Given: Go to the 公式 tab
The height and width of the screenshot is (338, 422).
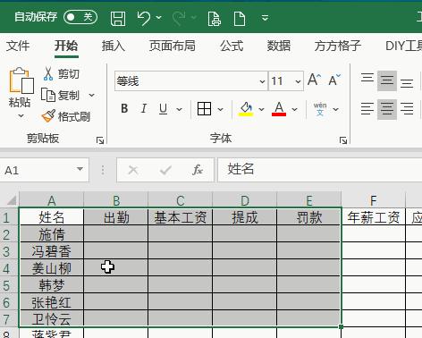Looking at the screenshot, I should [x=232, y=46].
